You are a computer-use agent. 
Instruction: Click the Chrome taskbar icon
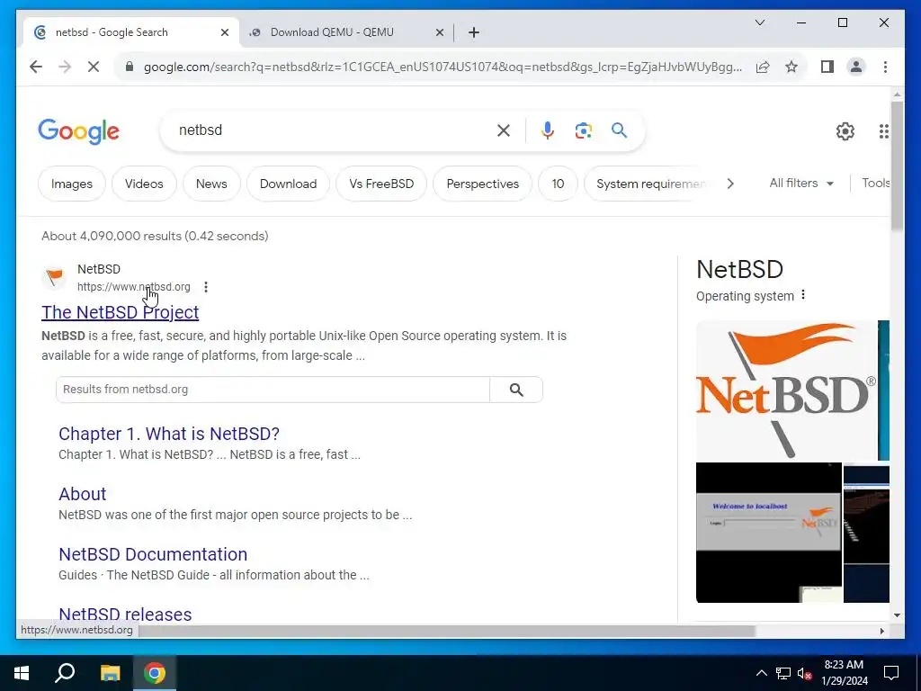pyautogui.click(x=155, y=673)
